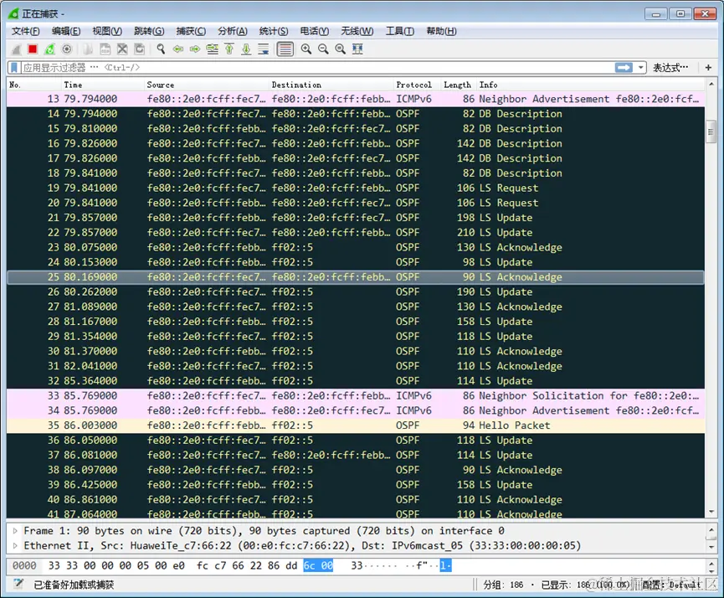Open the 视图(V) menu

[x=107, y=31]
